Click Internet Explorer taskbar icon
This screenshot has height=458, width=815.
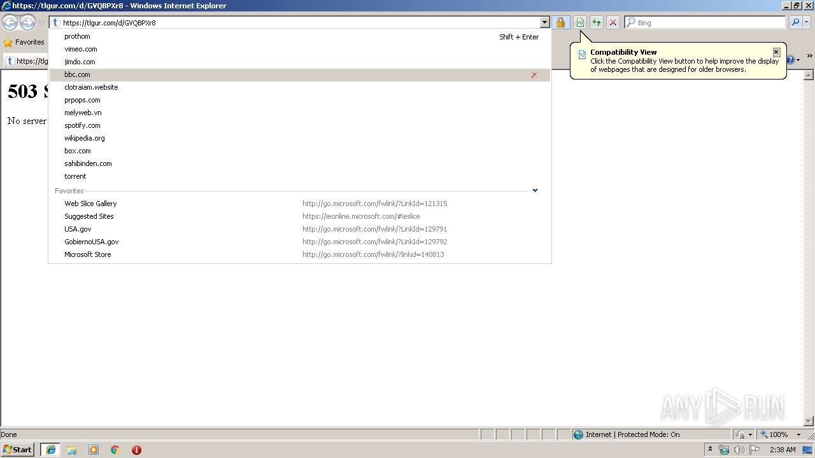pyautogui.click(x=51, y=450)
